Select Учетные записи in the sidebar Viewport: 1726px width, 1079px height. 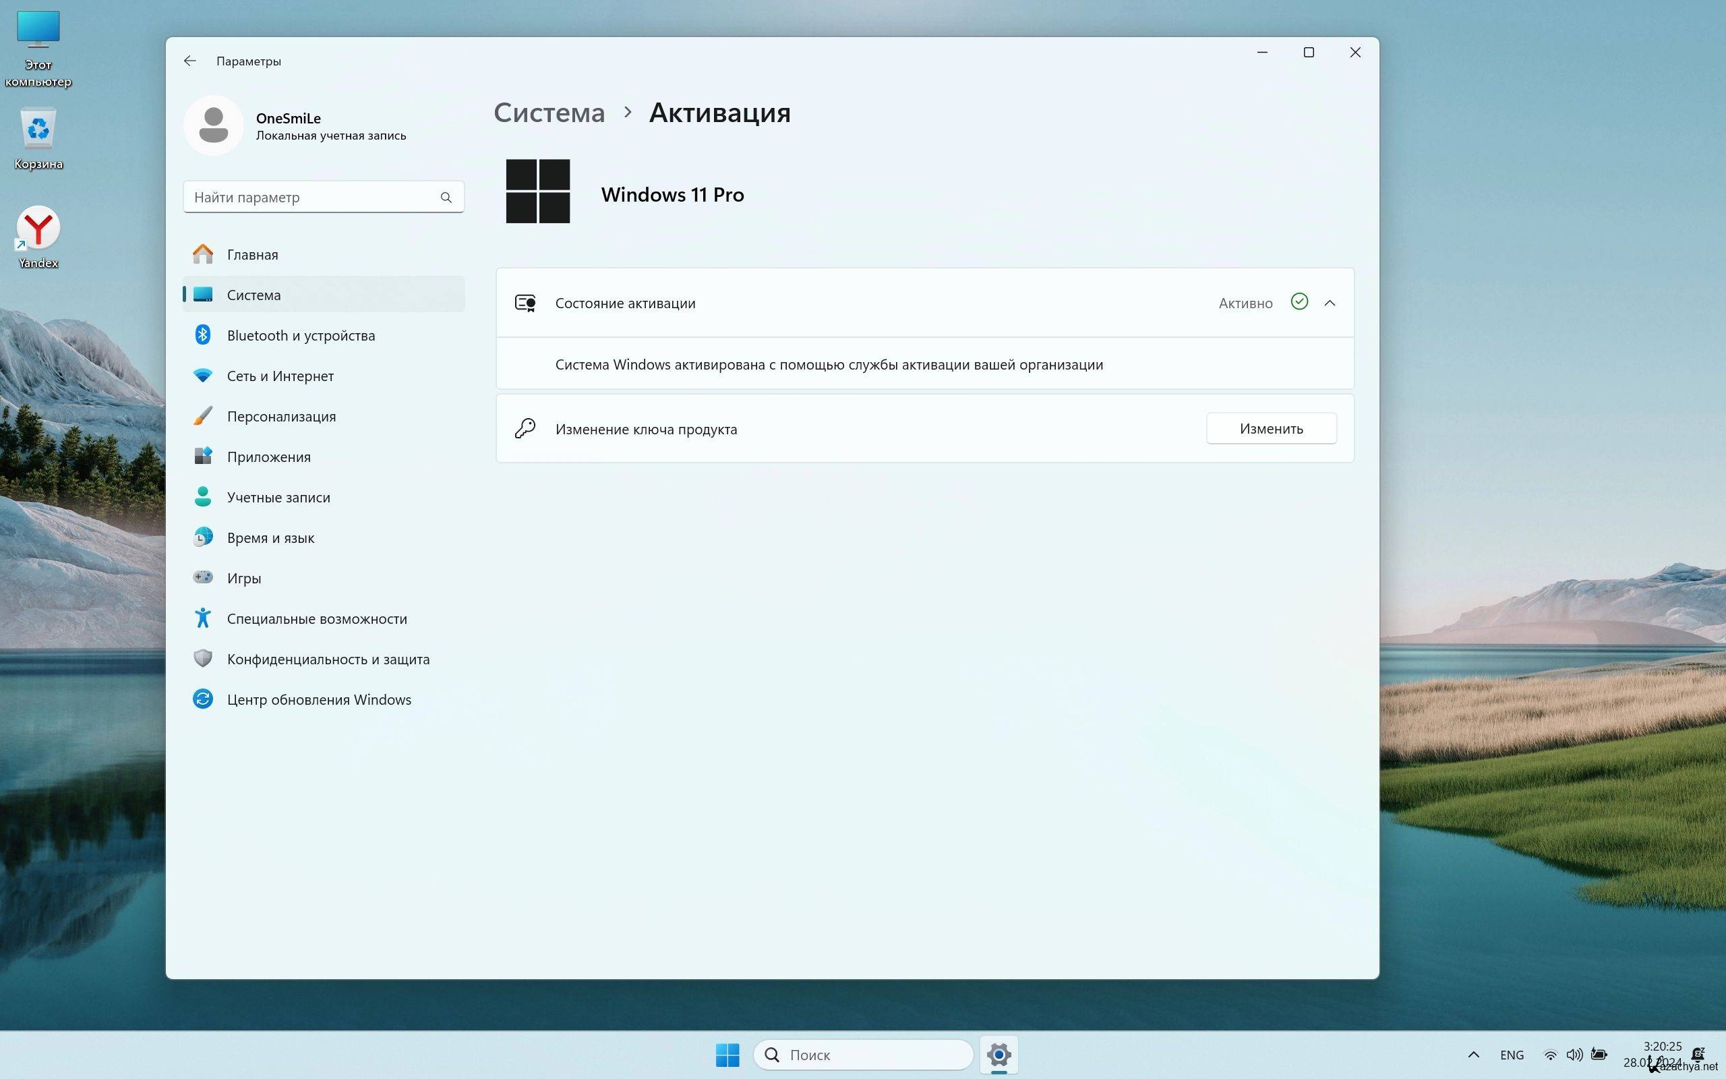click(x=278, y=498)
